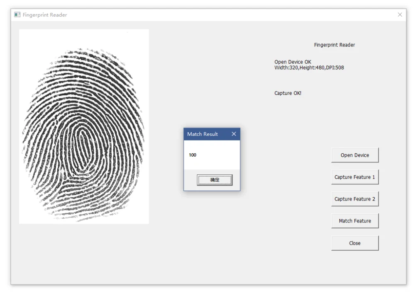This screenshot has height=292, width=415.
Task: Dismiss the Match Result dialog via its X
Action: click(234, 134)
